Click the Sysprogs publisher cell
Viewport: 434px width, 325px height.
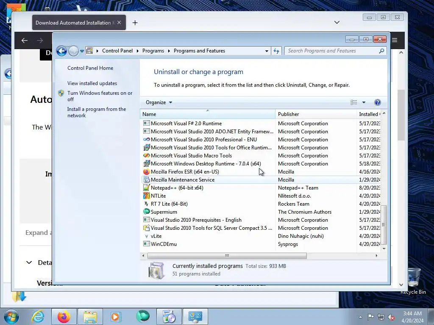pyautogui.click(x=288, y=244)
